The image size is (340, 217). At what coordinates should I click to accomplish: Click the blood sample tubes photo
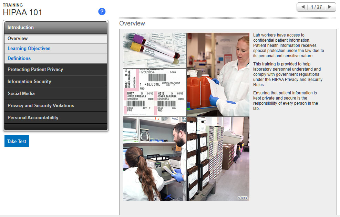[155, 50]
